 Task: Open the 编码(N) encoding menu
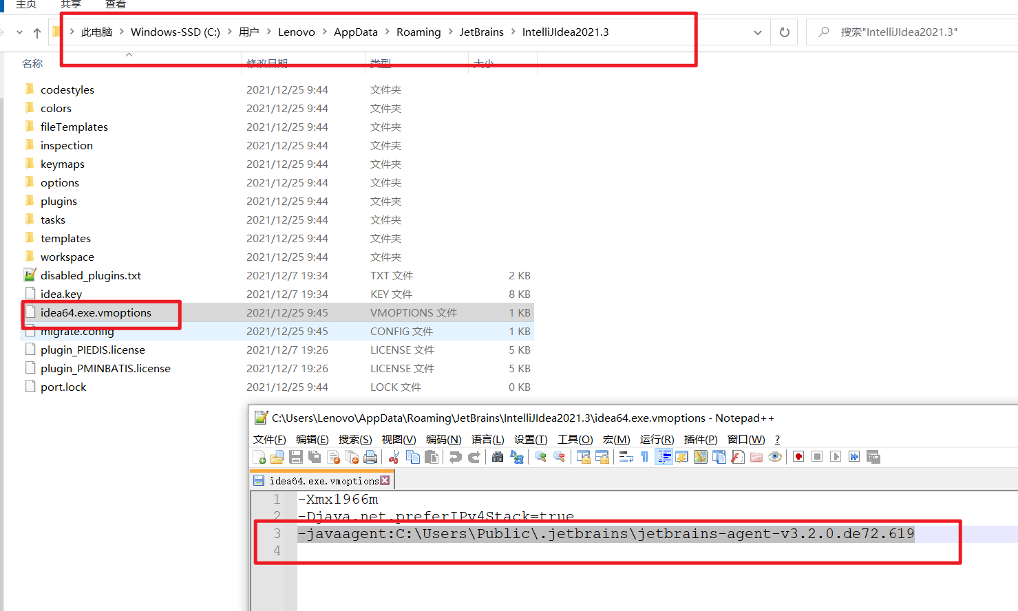click(x=443, y=439)
